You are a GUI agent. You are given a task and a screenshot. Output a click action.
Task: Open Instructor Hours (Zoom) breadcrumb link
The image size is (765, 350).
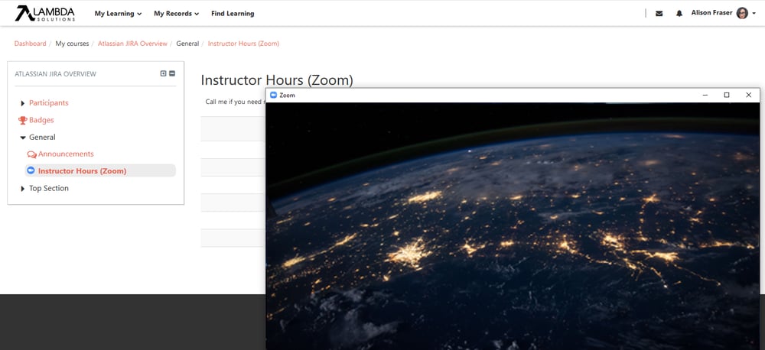coord(243,44)
